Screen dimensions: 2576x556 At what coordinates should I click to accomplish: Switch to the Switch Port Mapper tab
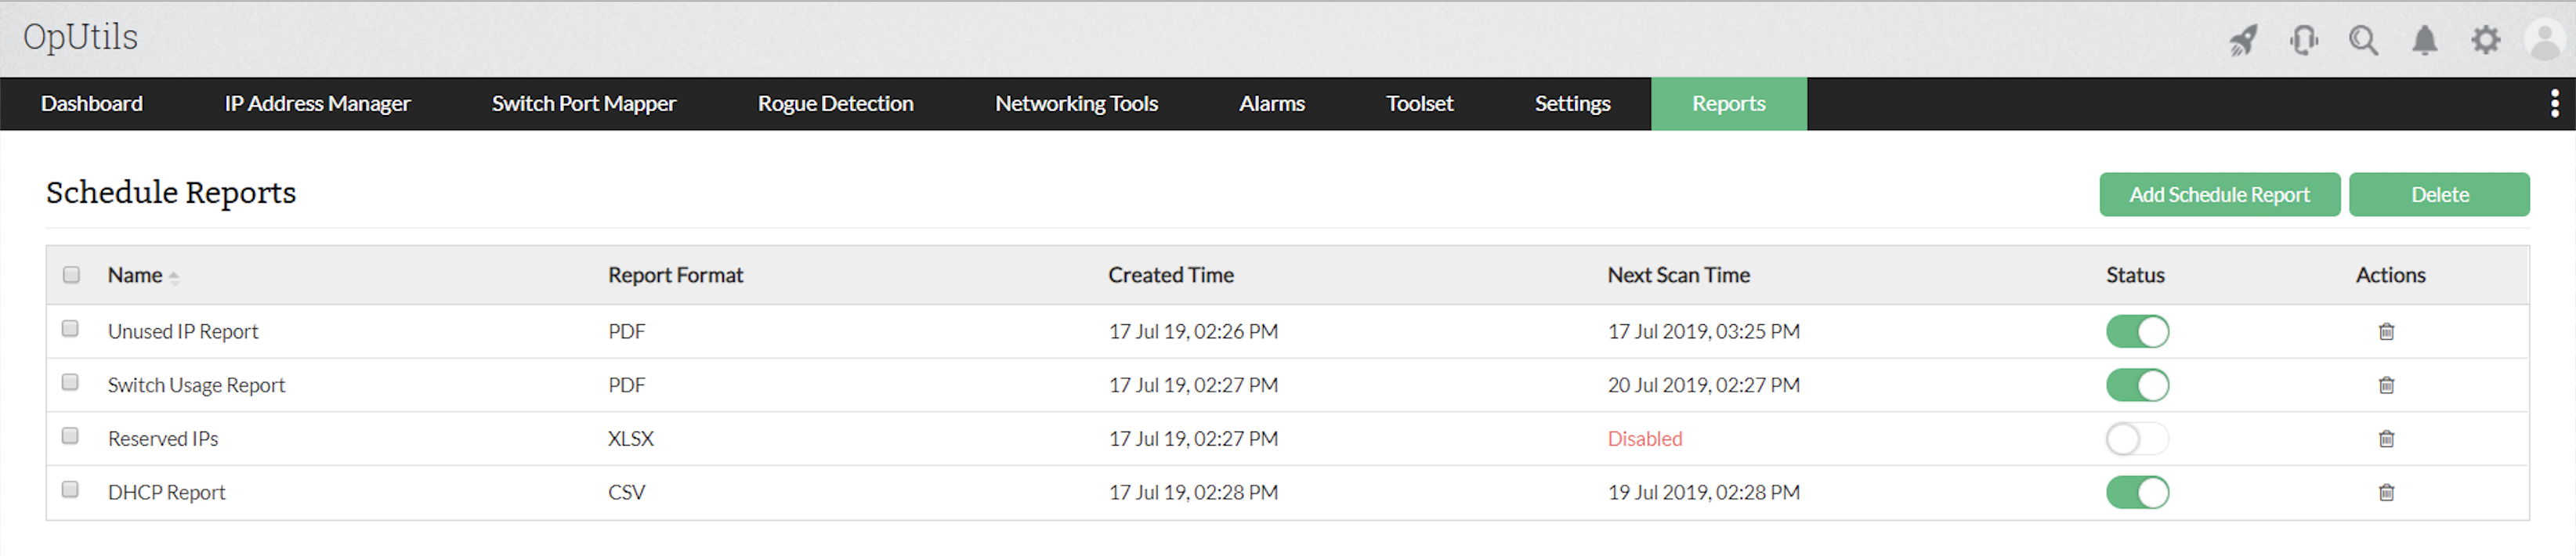point(583,104)
